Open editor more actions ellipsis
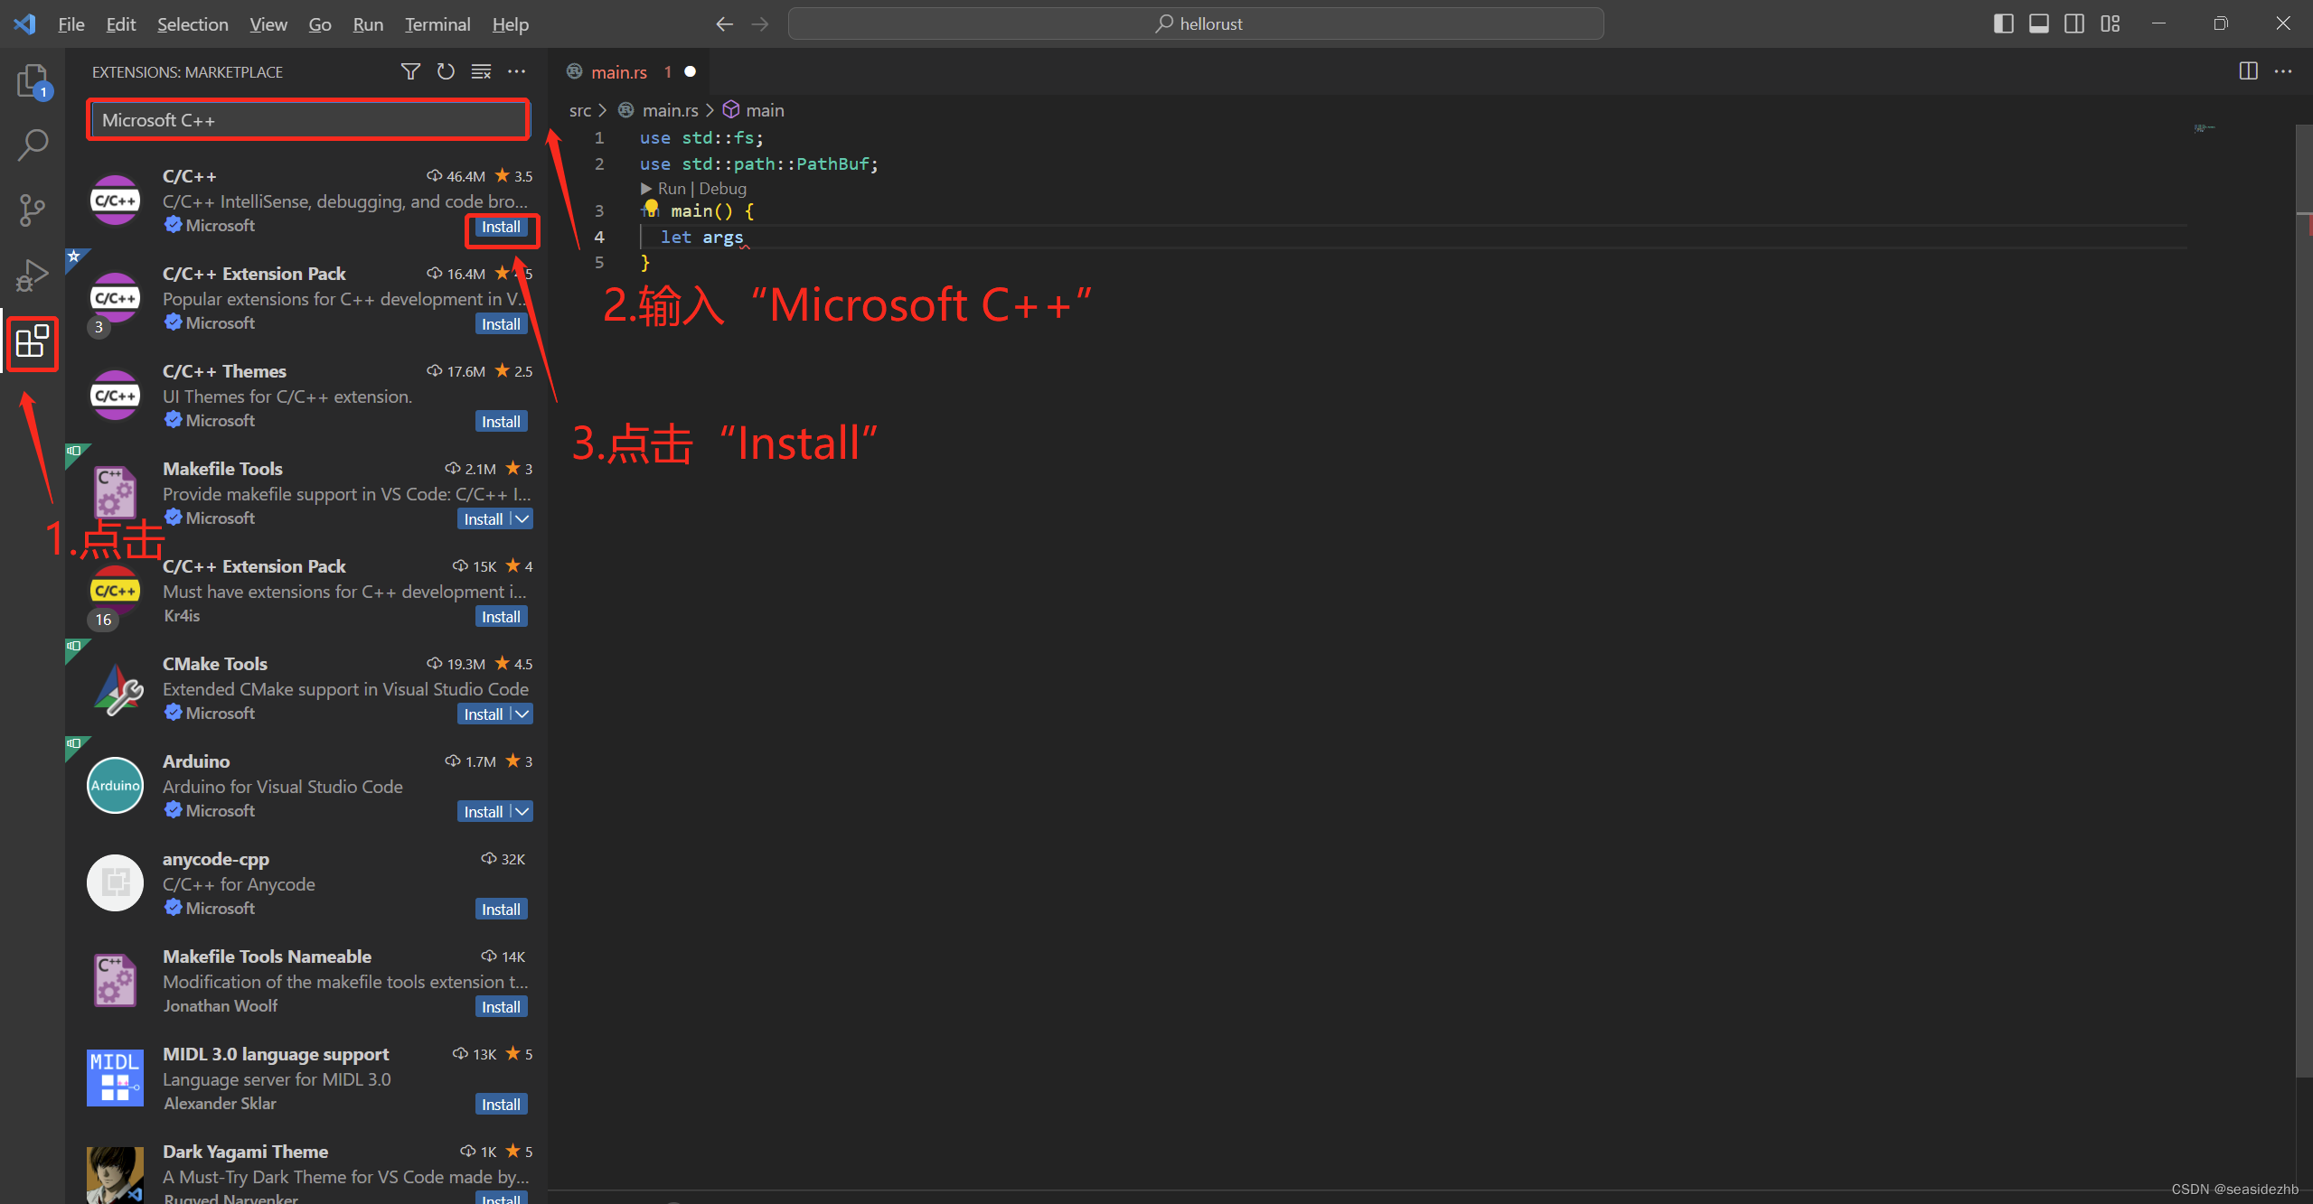 (2284, 71)
